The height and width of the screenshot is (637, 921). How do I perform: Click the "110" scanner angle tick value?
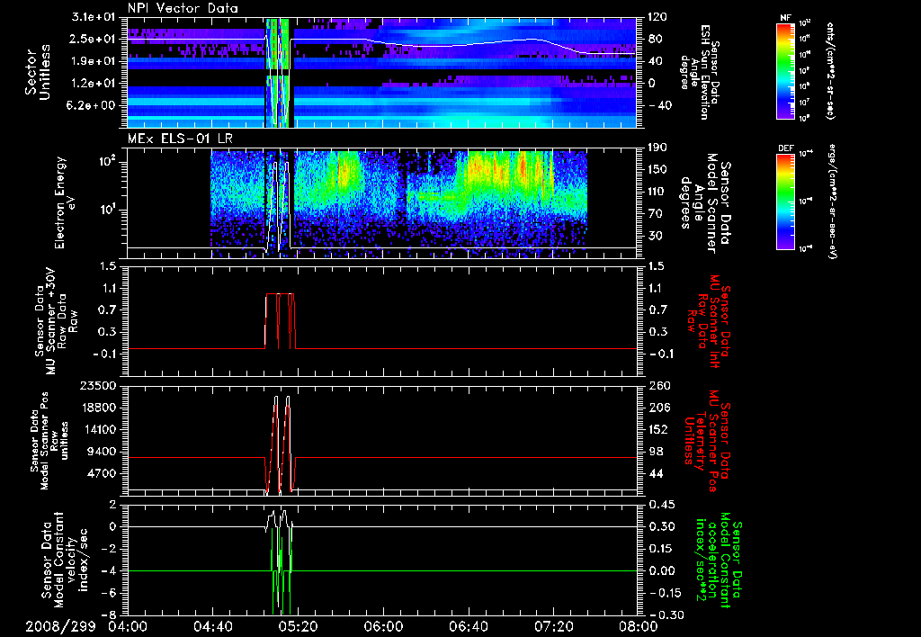click(657, 192)
